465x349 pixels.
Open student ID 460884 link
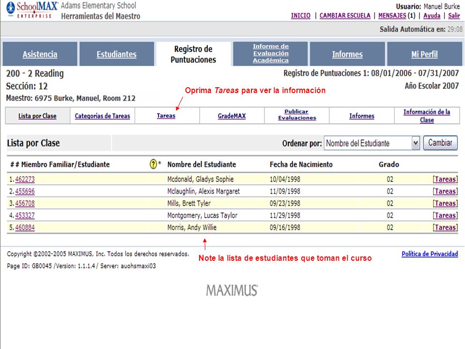pyautogui.click(x=25, y=227)
